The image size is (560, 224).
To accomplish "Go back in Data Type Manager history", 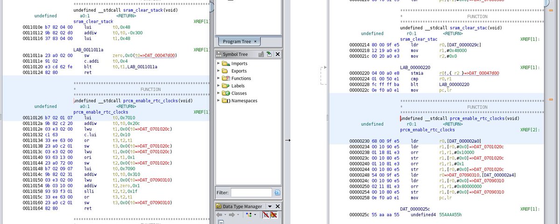I will 219,215.
